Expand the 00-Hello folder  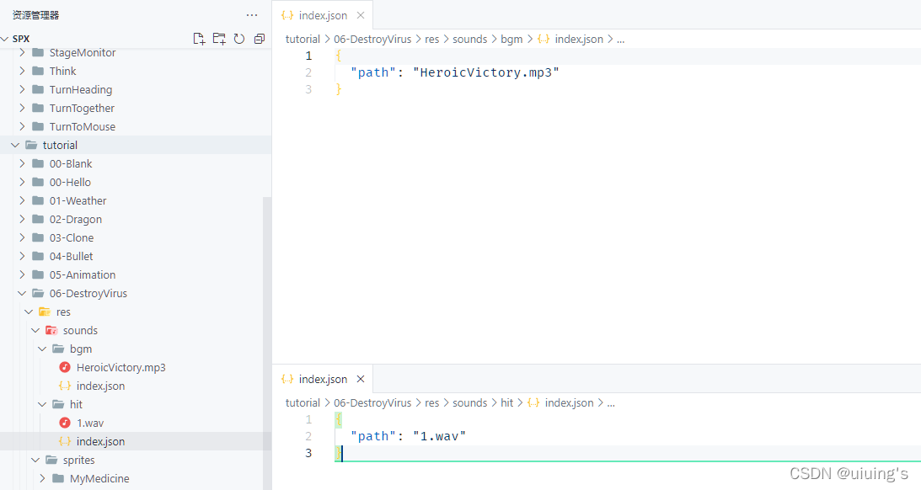[x=136, y=182]
